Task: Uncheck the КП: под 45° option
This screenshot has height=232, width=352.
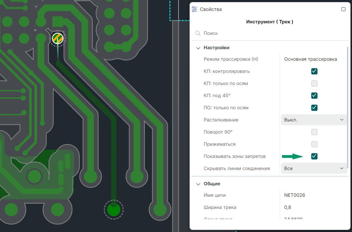Action: (314, 96)
